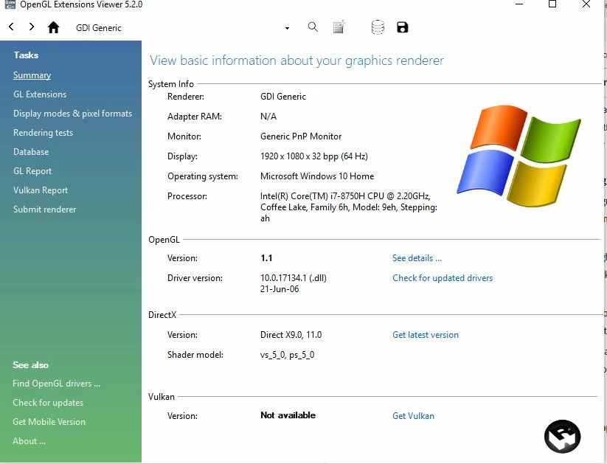Open the Summary task
The height and width of the screenshot is (464, 607).
click(x=32, y=75)
